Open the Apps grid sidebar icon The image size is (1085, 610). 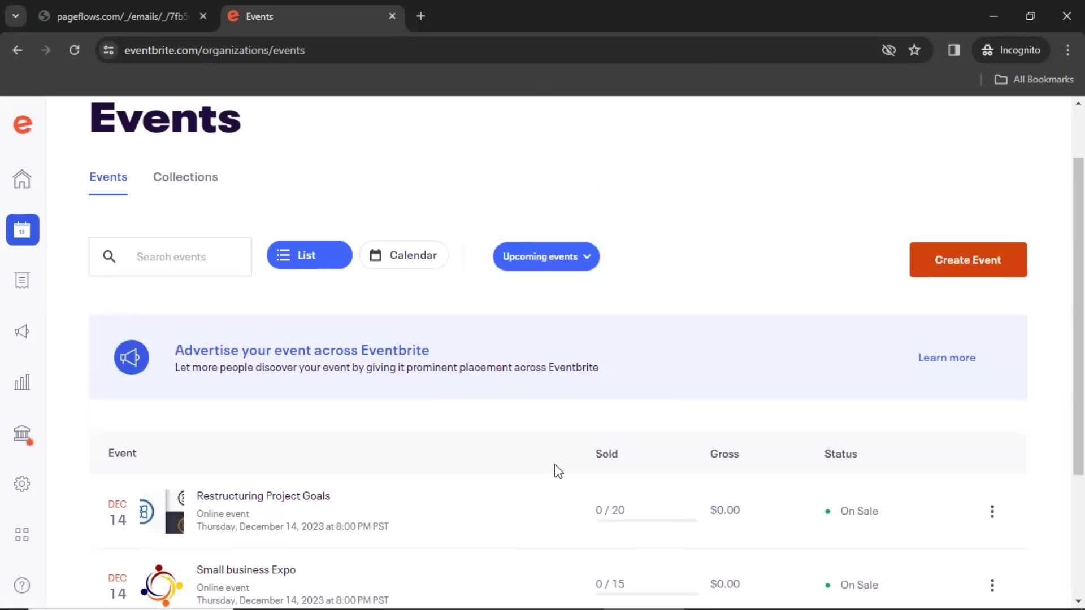(22, 534)
